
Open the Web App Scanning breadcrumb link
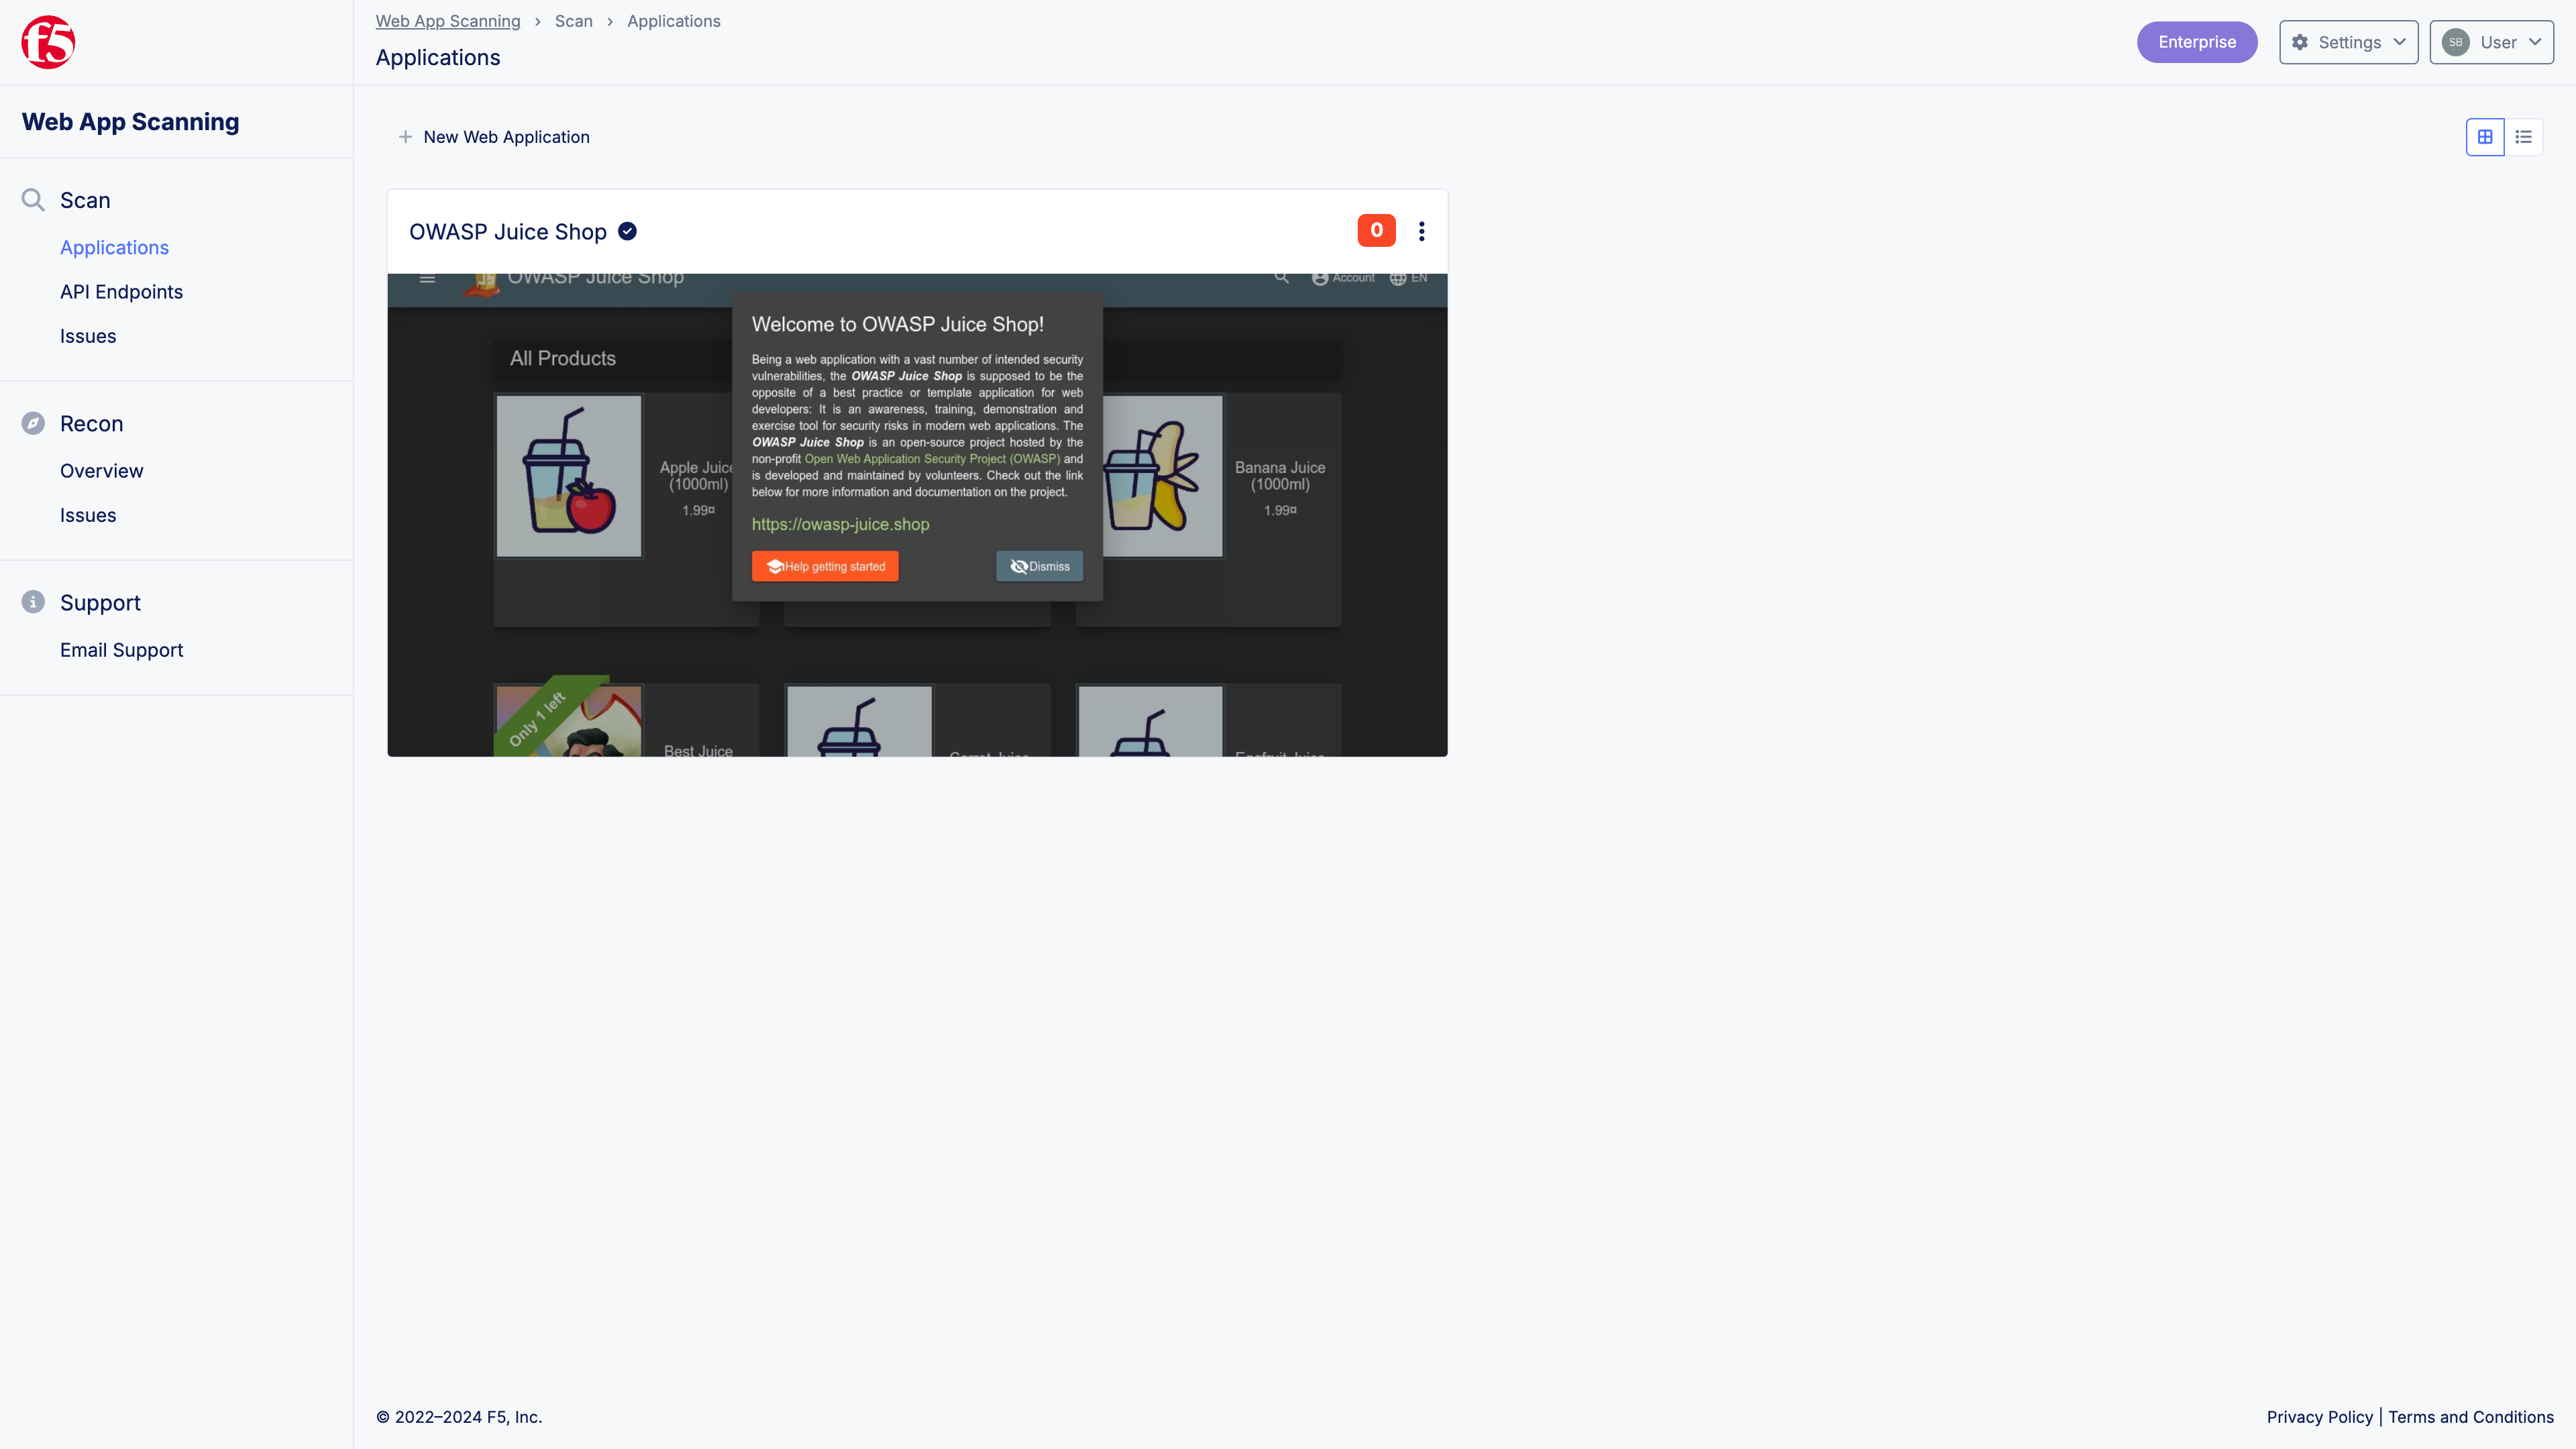(447, 21)
